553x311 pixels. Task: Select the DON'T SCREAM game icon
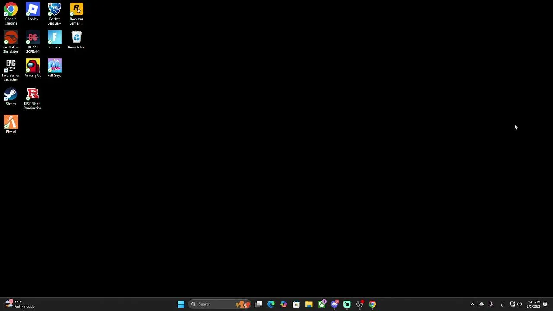(33, 42)
